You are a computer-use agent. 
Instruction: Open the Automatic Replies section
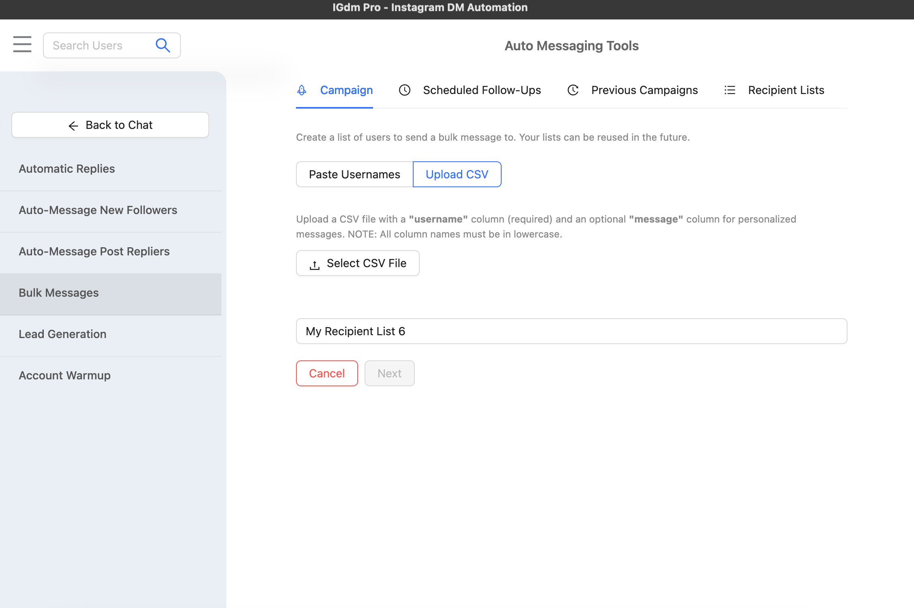67,169
